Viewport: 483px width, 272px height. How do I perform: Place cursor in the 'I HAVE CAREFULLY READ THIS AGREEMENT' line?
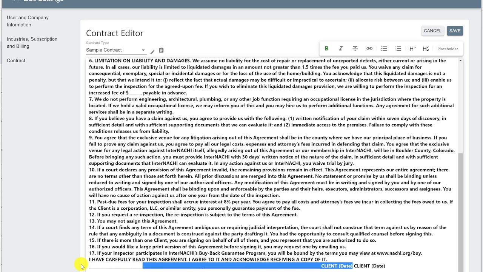[208, 260]
